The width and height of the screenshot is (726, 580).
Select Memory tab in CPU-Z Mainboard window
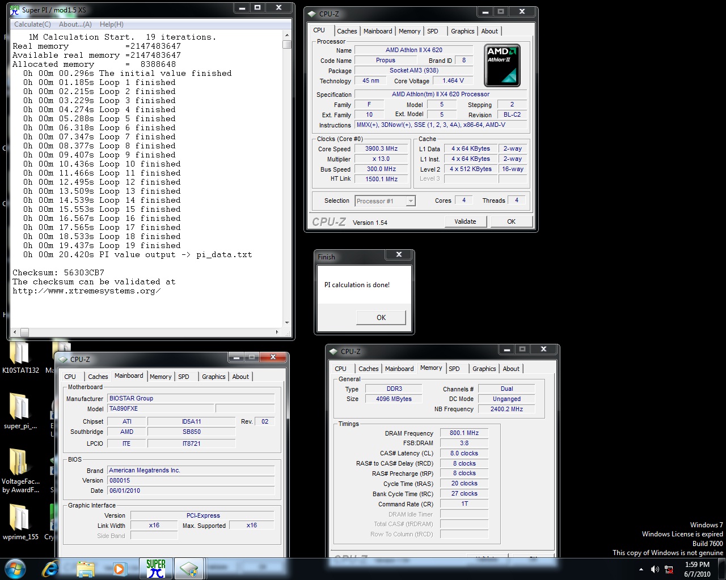[x=161, y=377]
